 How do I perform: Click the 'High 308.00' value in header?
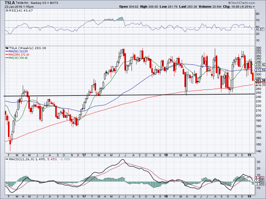coord(149,6)
